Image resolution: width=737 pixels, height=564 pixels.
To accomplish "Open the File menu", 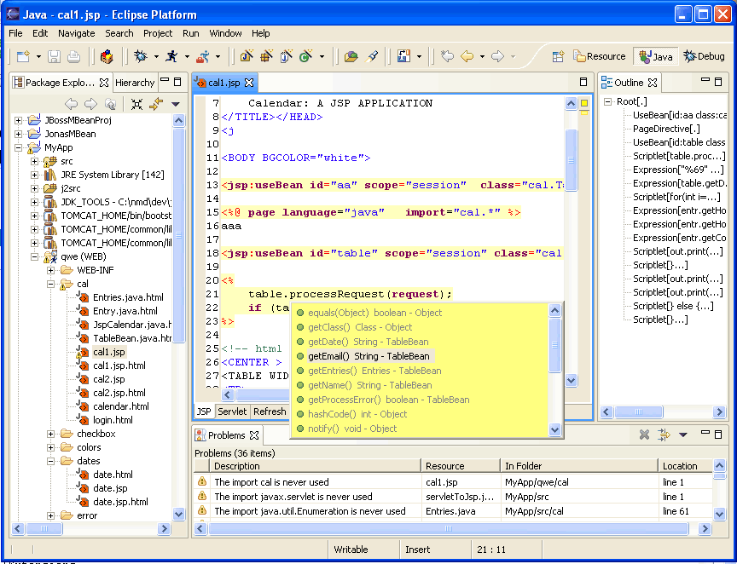I will 15,33.
